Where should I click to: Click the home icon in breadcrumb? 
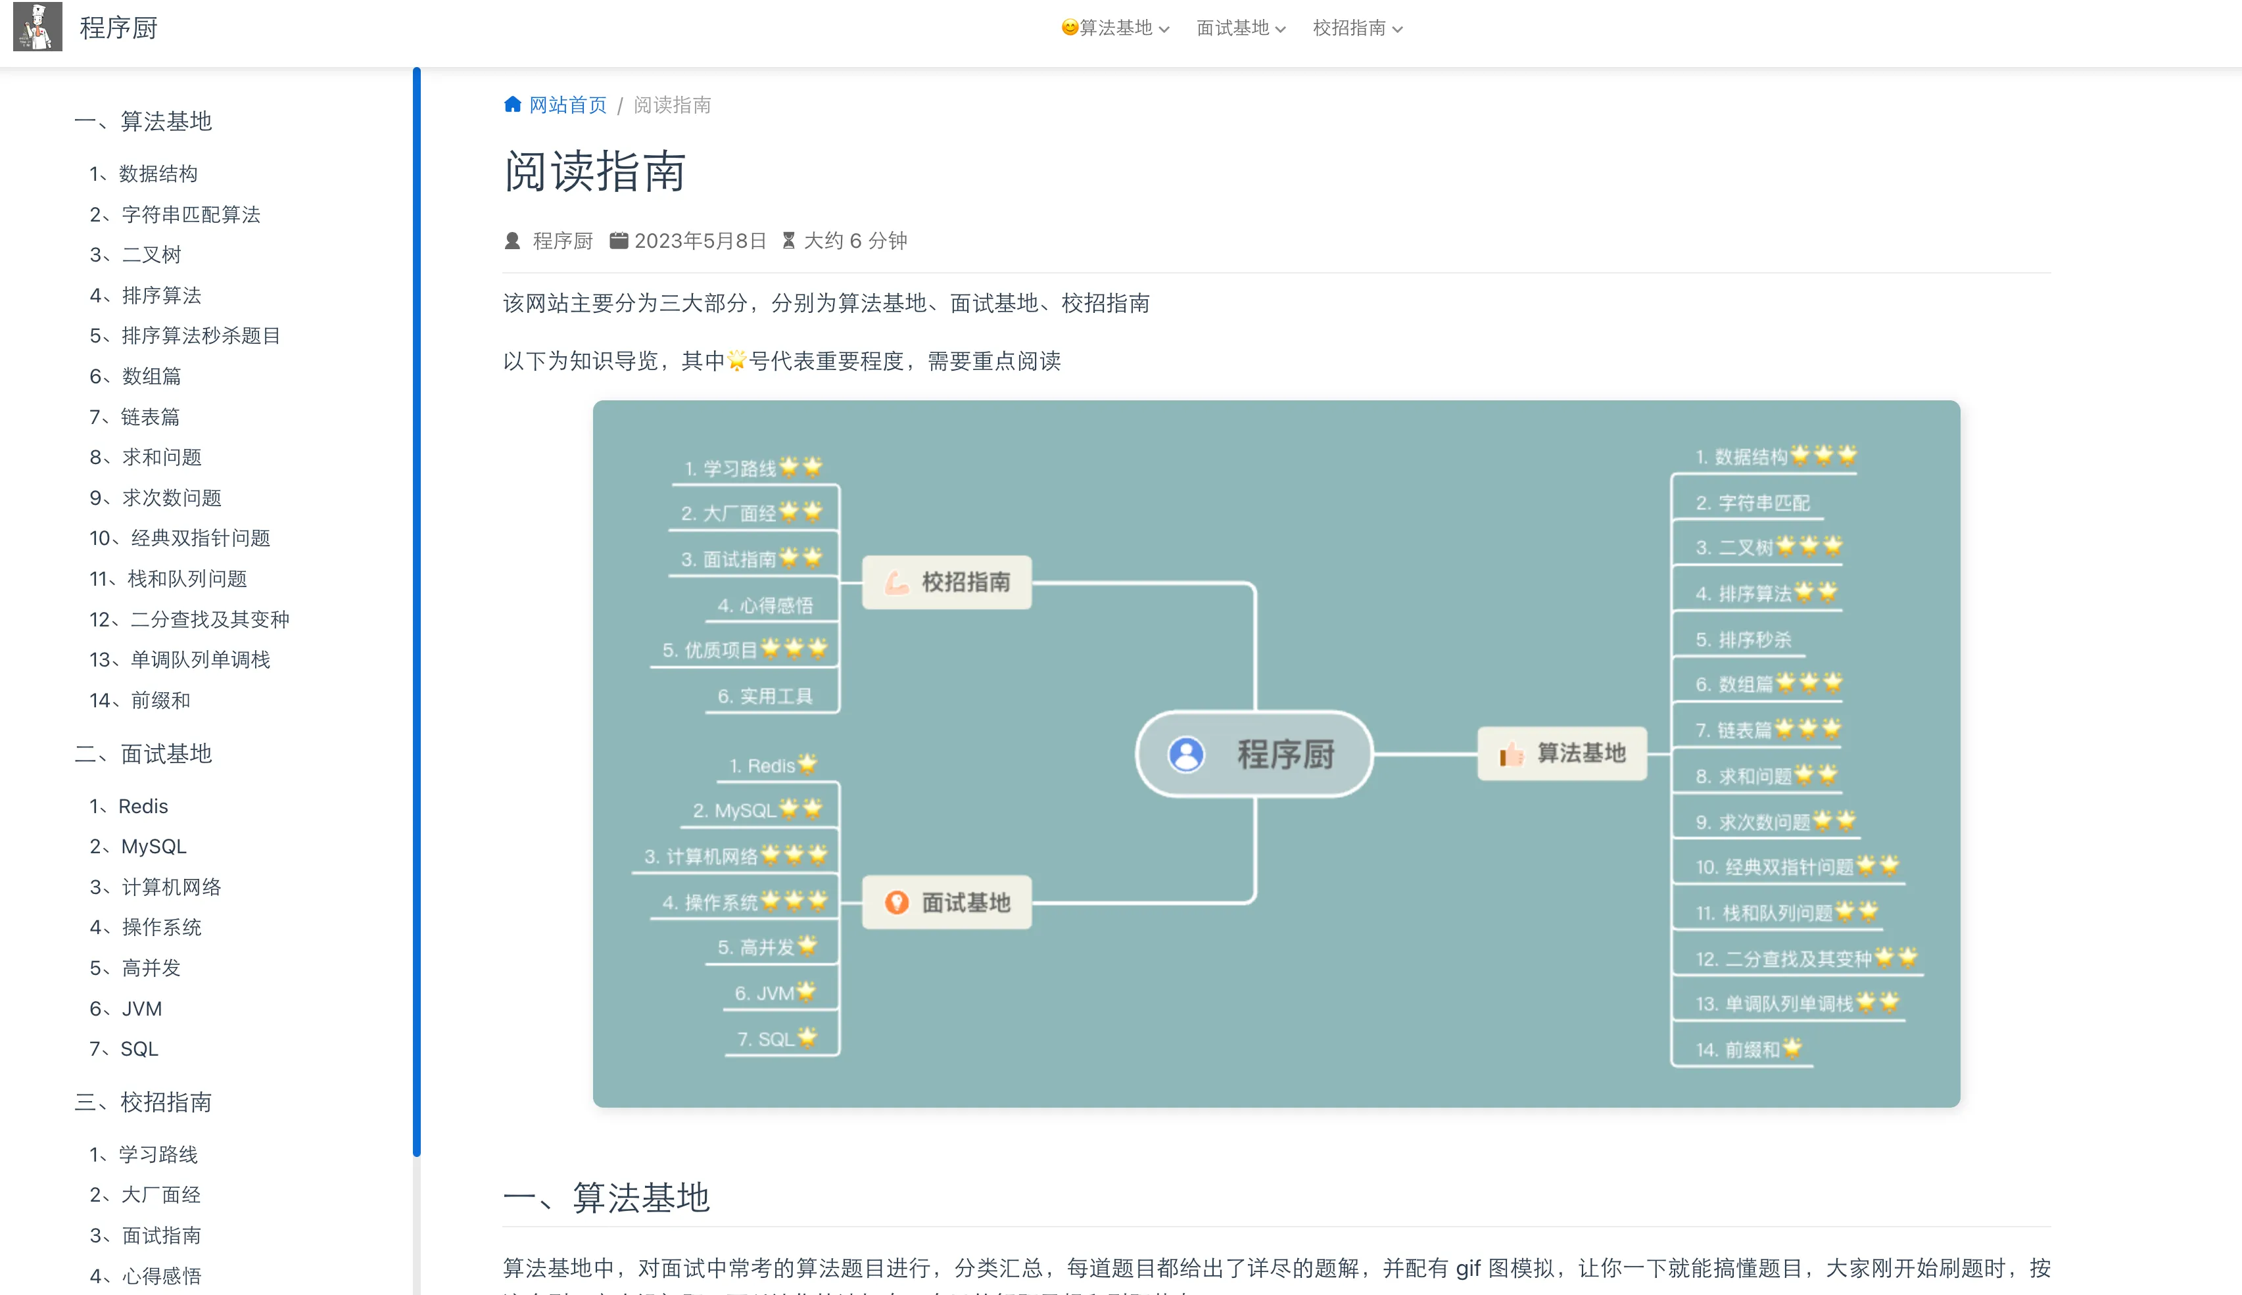pos(512,105)
